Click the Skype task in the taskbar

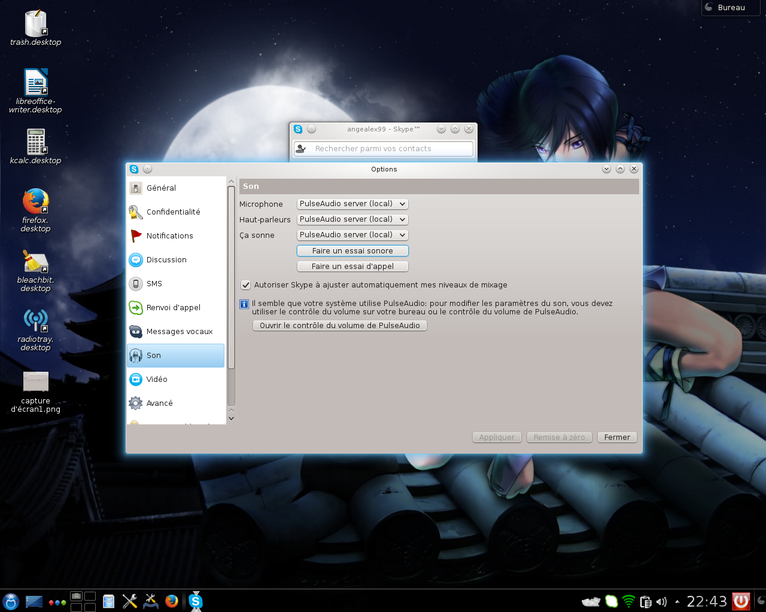[x=196, y=601]
